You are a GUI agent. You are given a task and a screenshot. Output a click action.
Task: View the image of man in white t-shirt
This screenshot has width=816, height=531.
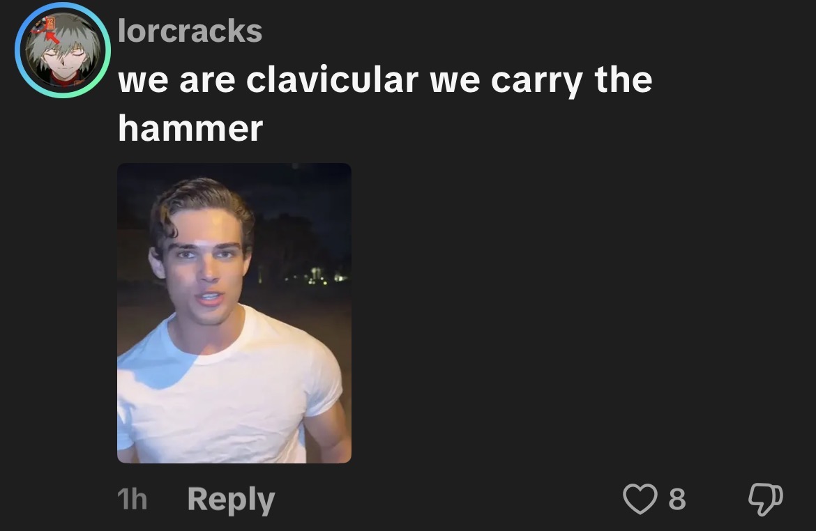pyautogui.click(x=234, y=313)
